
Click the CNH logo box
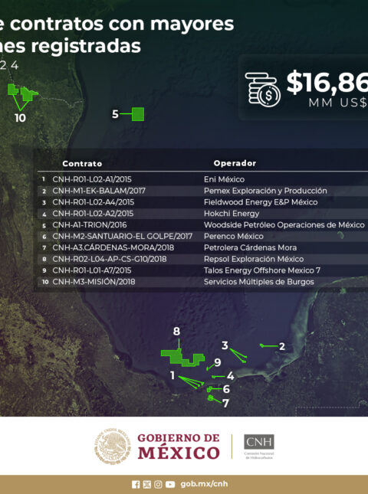point(259,442)
